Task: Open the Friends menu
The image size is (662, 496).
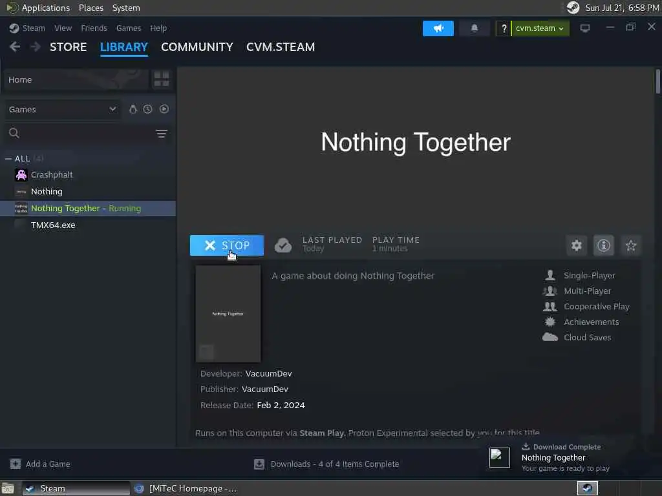Action: pos(94,28)
